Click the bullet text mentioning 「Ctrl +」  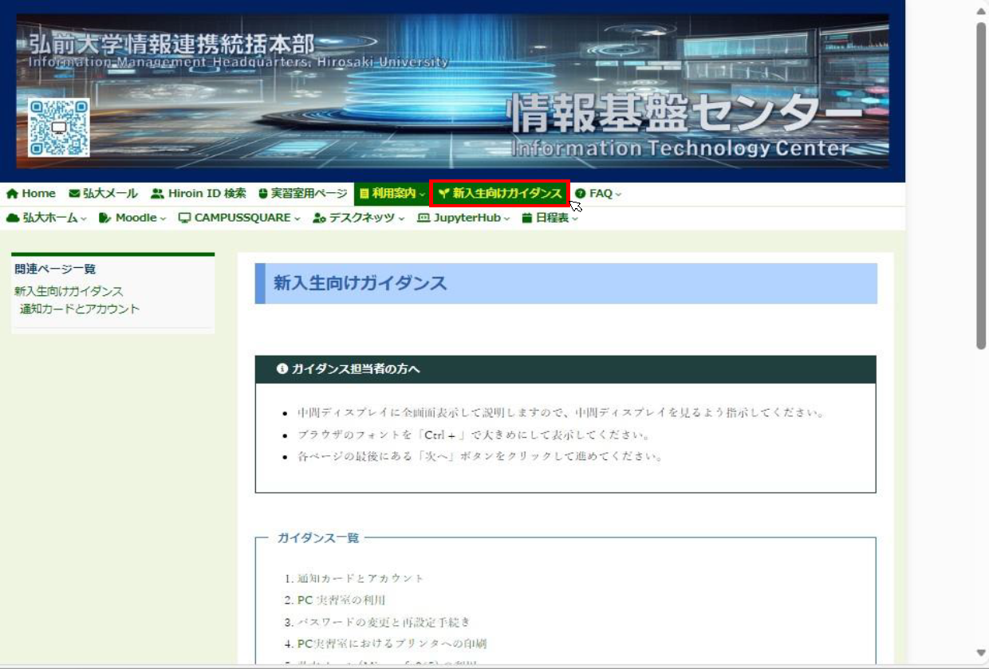point(474,435)
